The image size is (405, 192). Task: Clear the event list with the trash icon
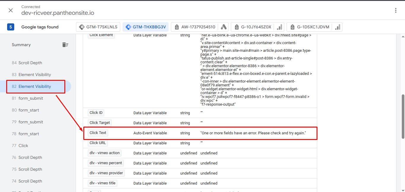pyautogui.click(x=65, y=45)
